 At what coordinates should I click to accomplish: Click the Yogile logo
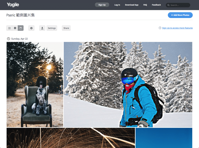point(13,5)
